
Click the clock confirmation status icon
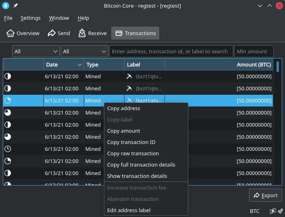8,149
